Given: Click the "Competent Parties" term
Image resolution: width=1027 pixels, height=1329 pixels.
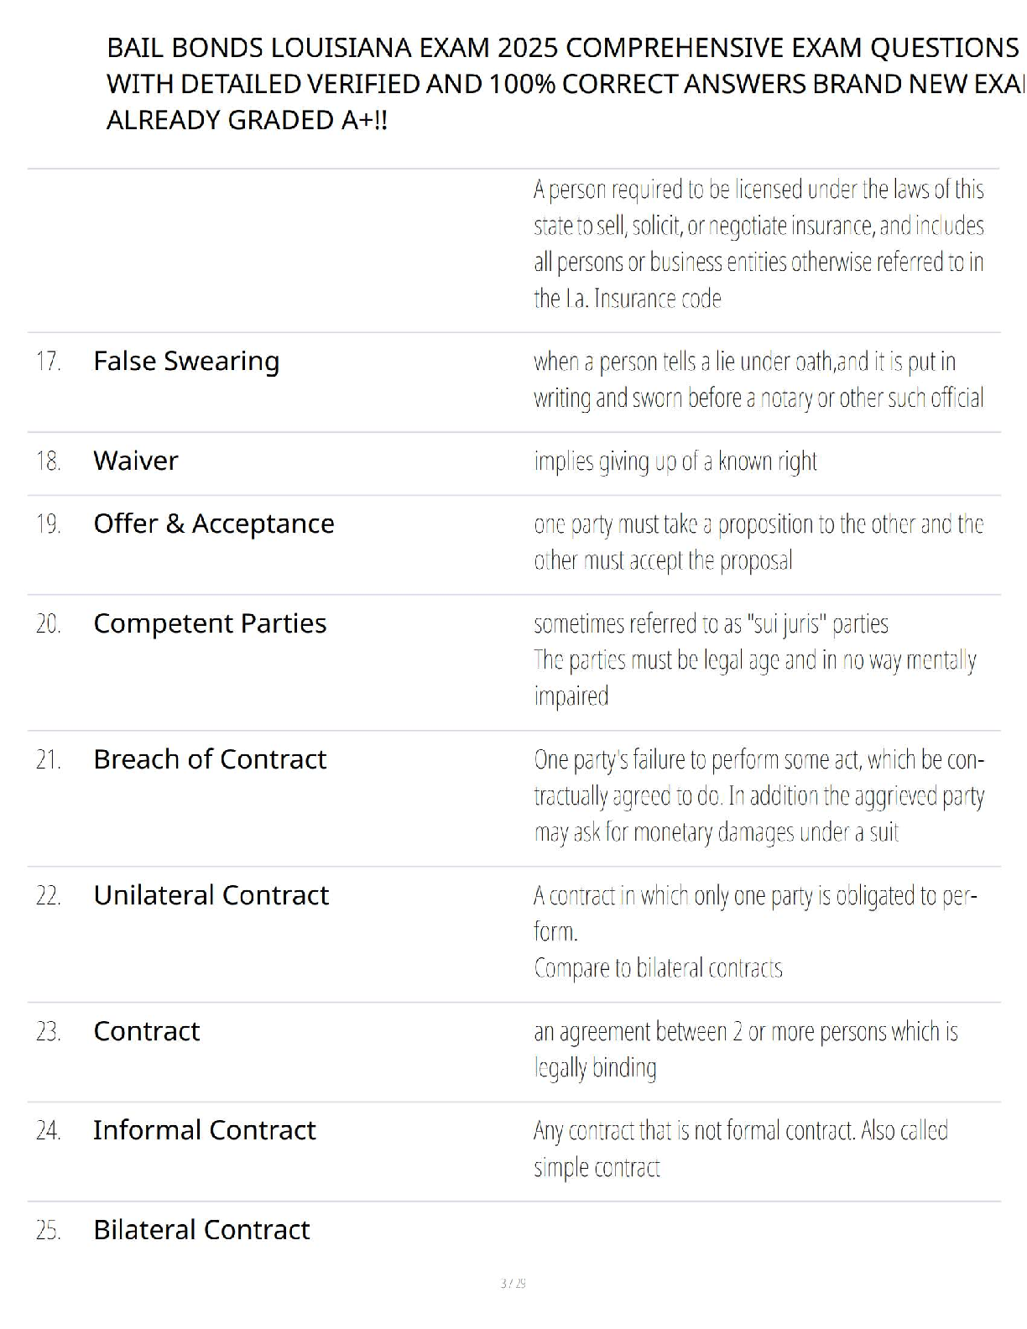Looking at the screenshot, I should pyautogui.click(x=210, y=623).
